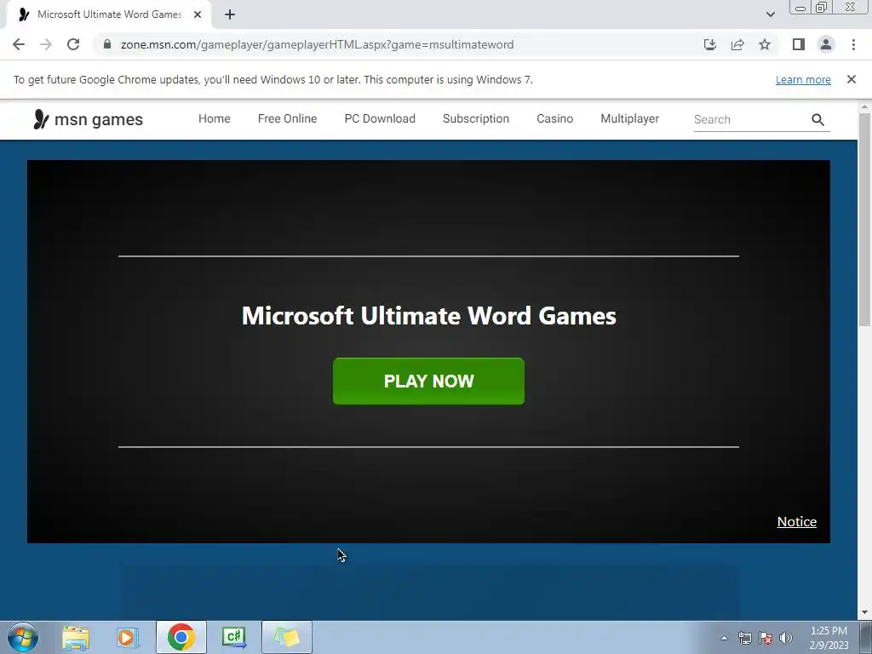Open the Notice link in game frame
Screen dimensions: 872x654
pos(796,522)
